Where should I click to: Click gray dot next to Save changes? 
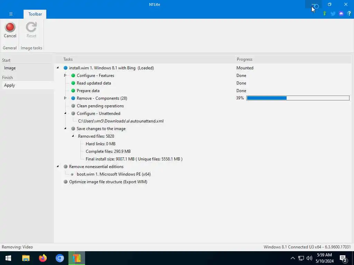(73, 129)
